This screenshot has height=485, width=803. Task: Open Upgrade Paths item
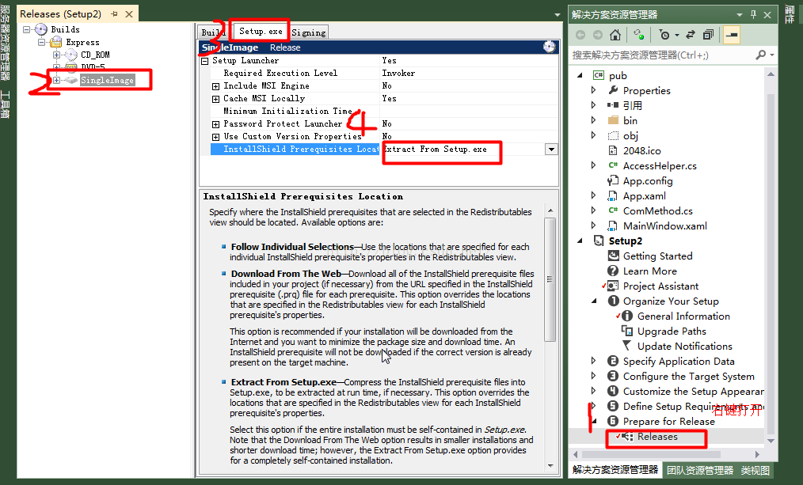672,331
